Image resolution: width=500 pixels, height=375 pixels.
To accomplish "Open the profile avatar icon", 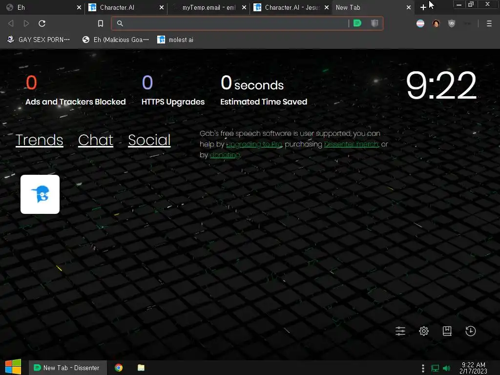I will point(436,23).
